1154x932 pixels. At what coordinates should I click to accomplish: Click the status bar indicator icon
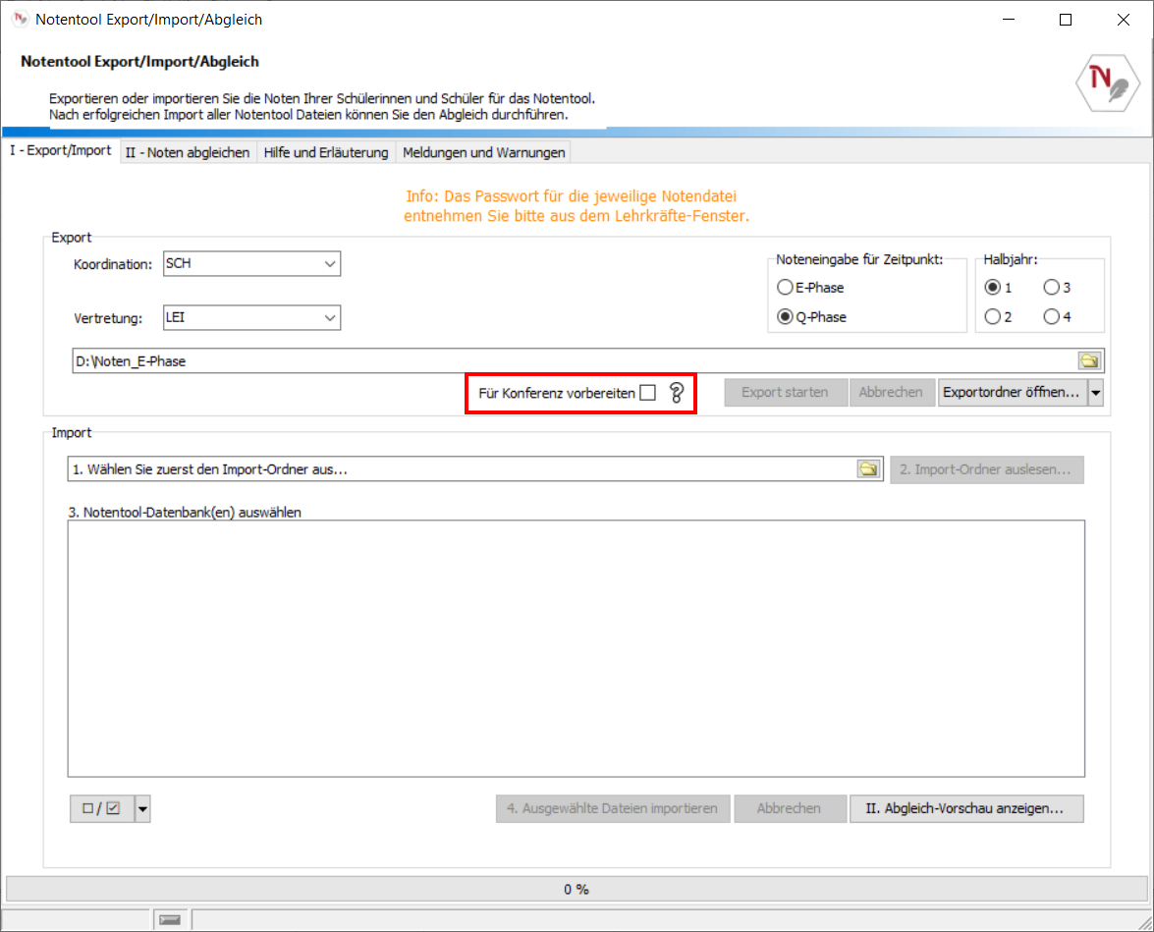click(170, 919)
